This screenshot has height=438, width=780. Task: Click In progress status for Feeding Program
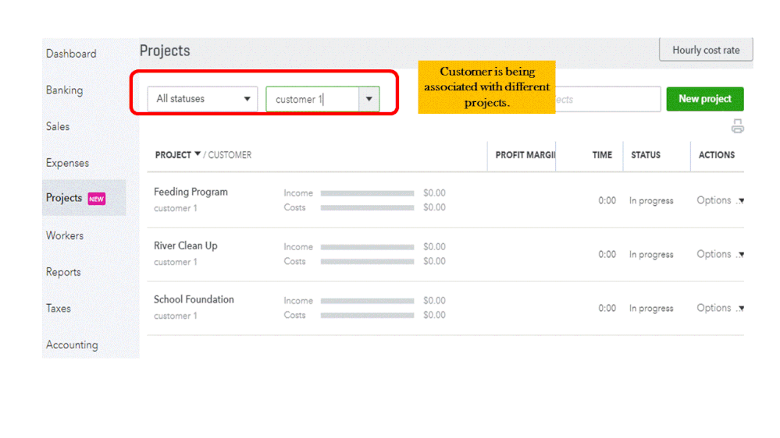651,200
